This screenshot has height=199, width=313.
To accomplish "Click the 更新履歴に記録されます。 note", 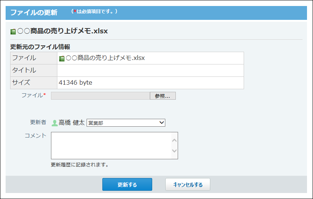I will tap(79, 165).
